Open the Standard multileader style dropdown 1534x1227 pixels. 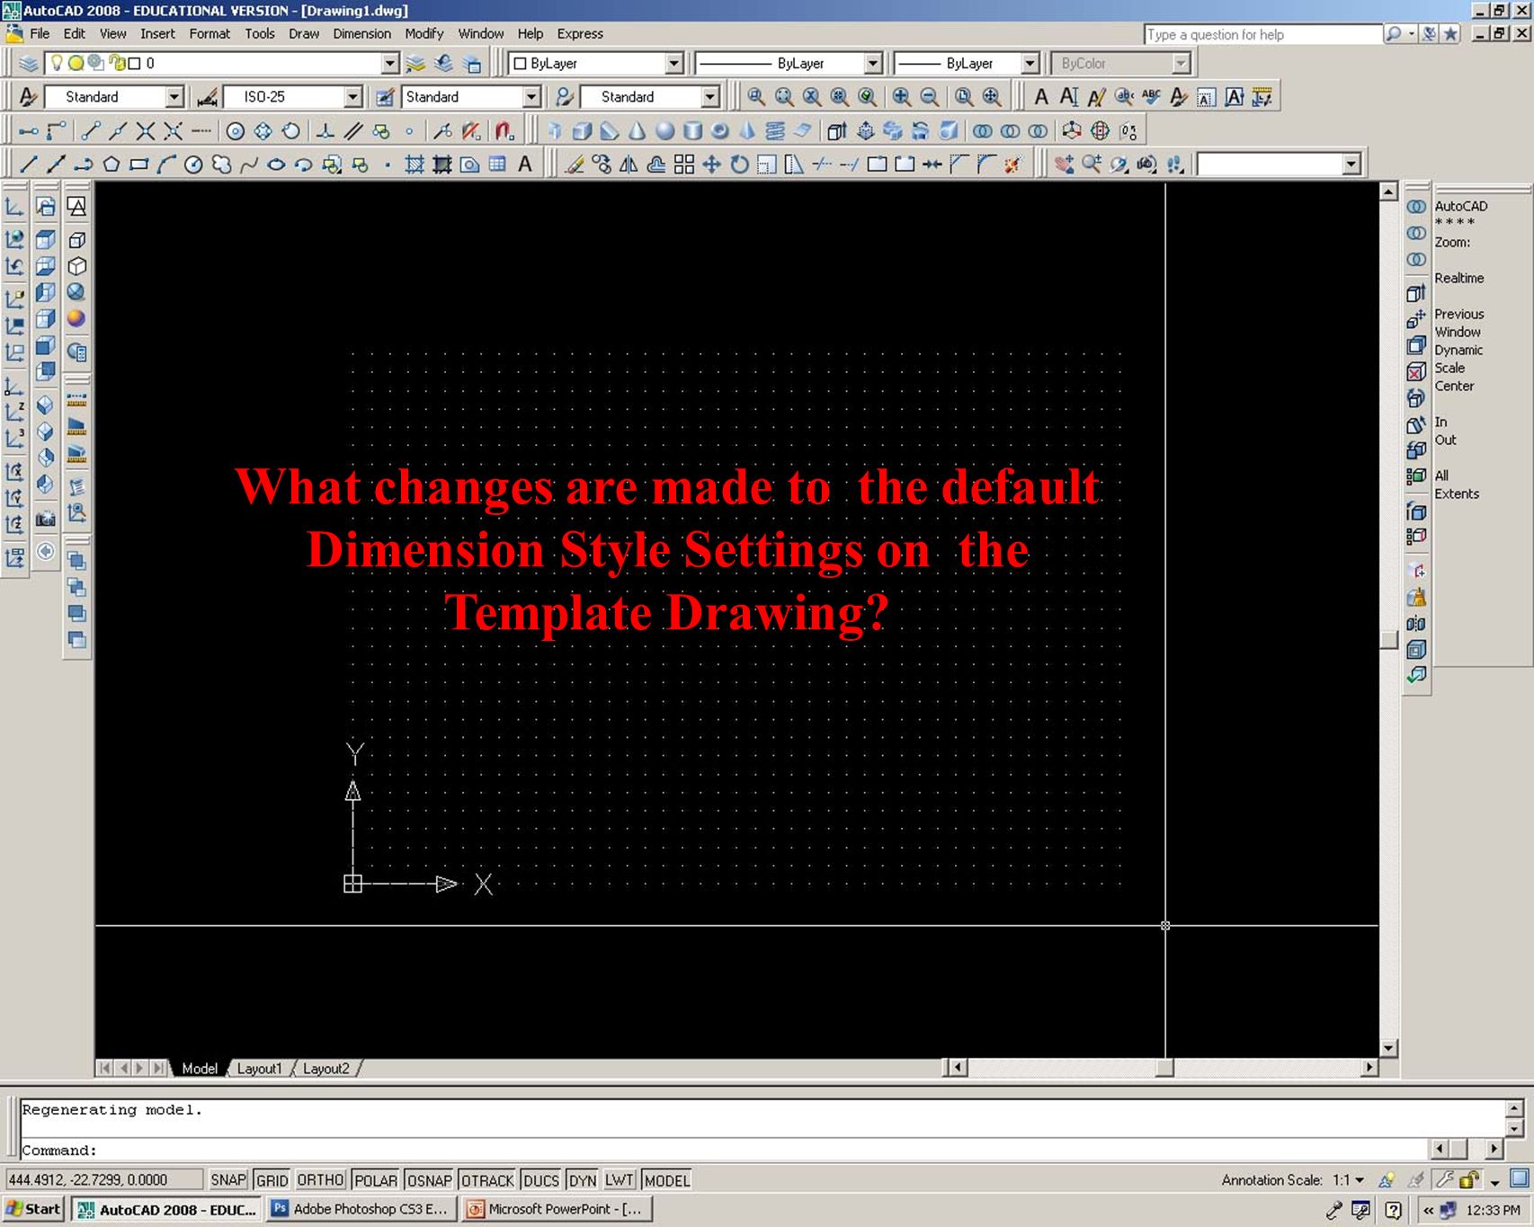click(710, 97)
